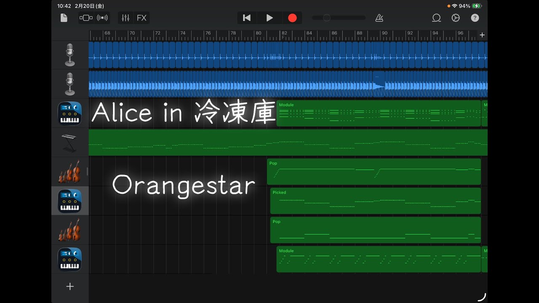Select first microphone audio track header
The height and width of the screenshot is (303, 539).
pos(70,55)
